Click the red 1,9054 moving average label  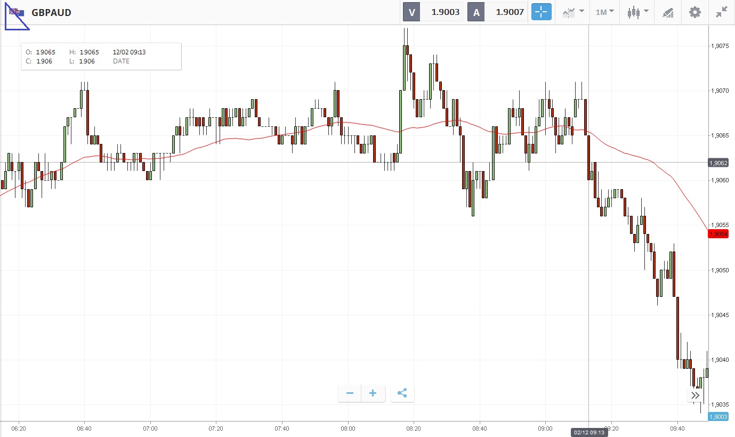pos(718,234)
